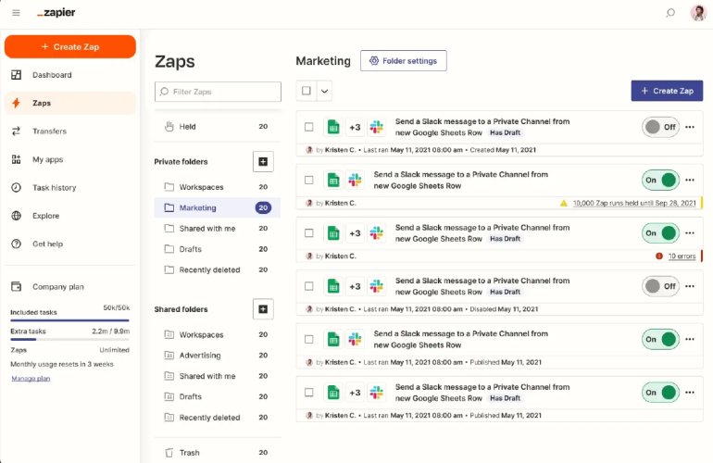The height and width of the screenshot is (463, 713).
Task: Turn off the Zap with held runs
Action: coord(661,180)
